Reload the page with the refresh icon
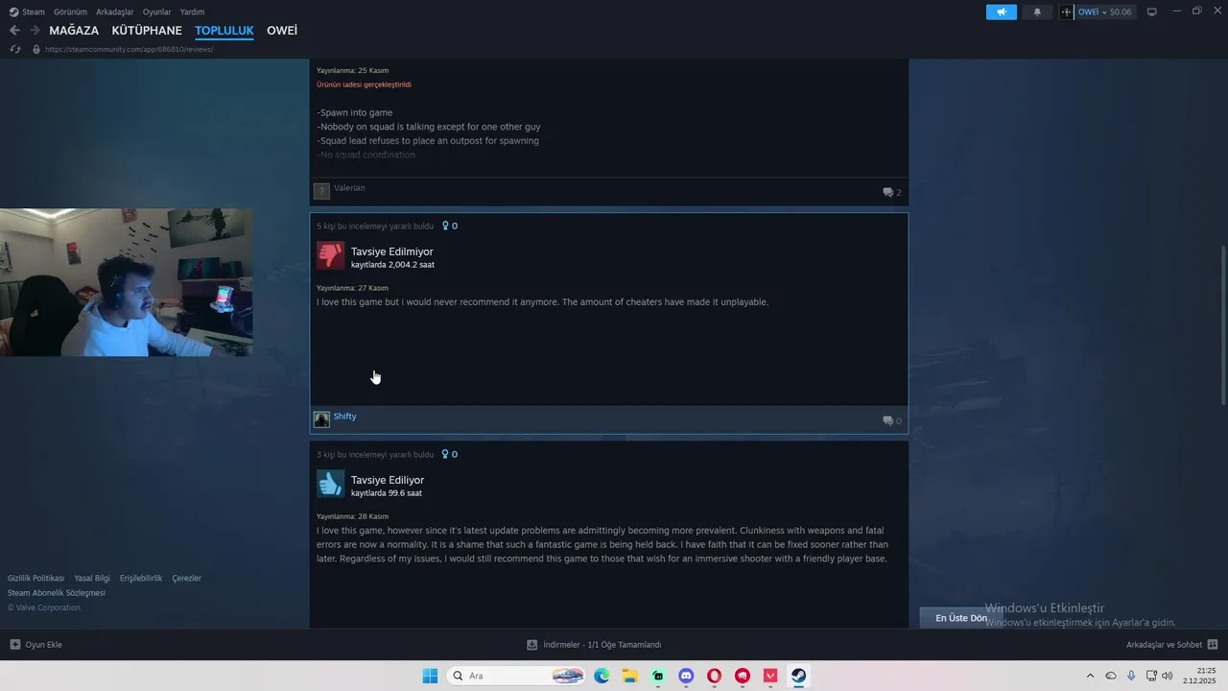1228x691 pixels. point(15,49)
